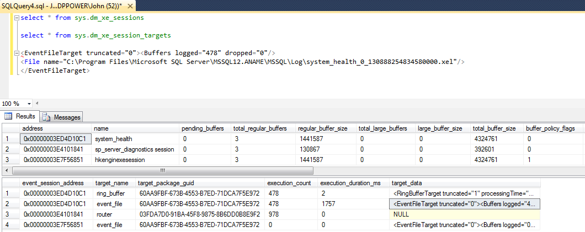Click the 'event_session_address' column header
The height and width of the screenshot is (232, 585).
pos(56,183)
